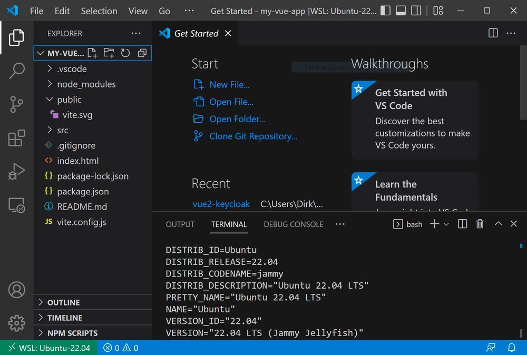Collapse all folders in explorer
527x355 pixels.
click(142, 53)
